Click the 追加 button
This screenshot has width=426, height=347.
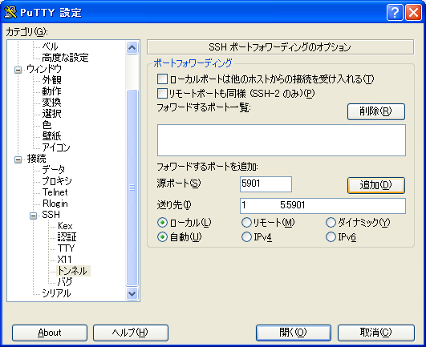point(376,185)
